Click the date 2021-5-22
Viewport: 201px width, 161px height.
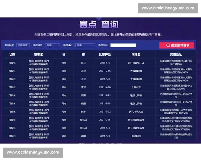tap(105, 112)
